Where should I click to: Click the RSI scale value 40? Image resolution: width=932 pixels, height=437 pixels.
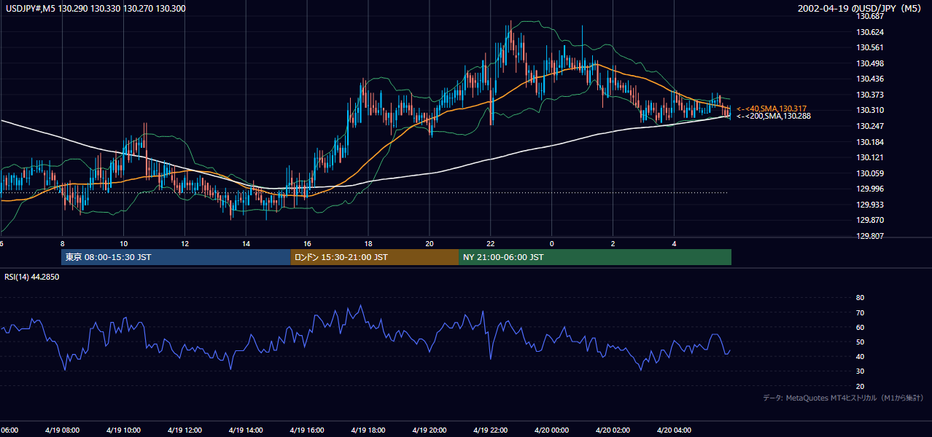[x=860, y=356]
